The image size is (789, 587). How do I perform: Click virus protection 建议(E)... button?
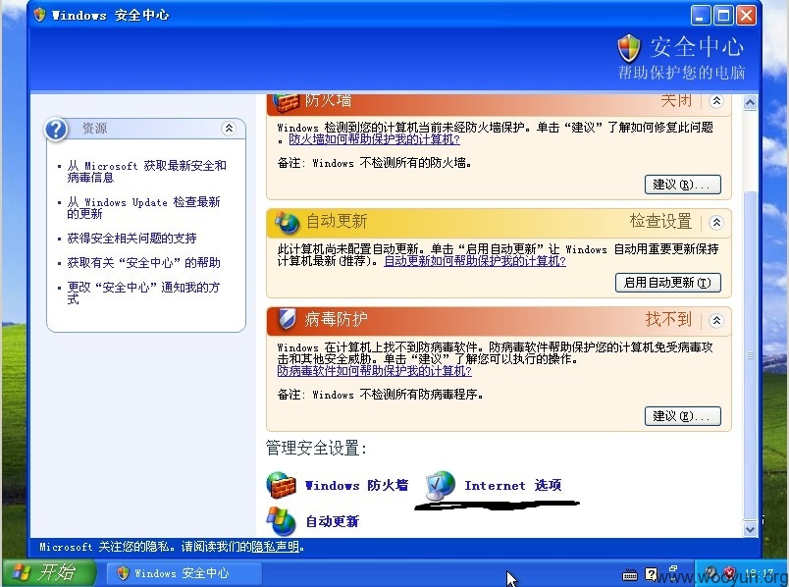tap(682, 416)
